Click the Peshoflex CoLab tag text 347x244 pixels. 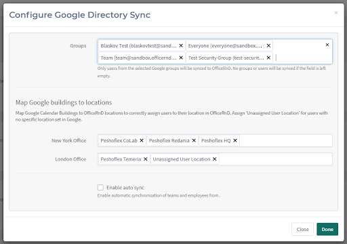coord(119,140)
